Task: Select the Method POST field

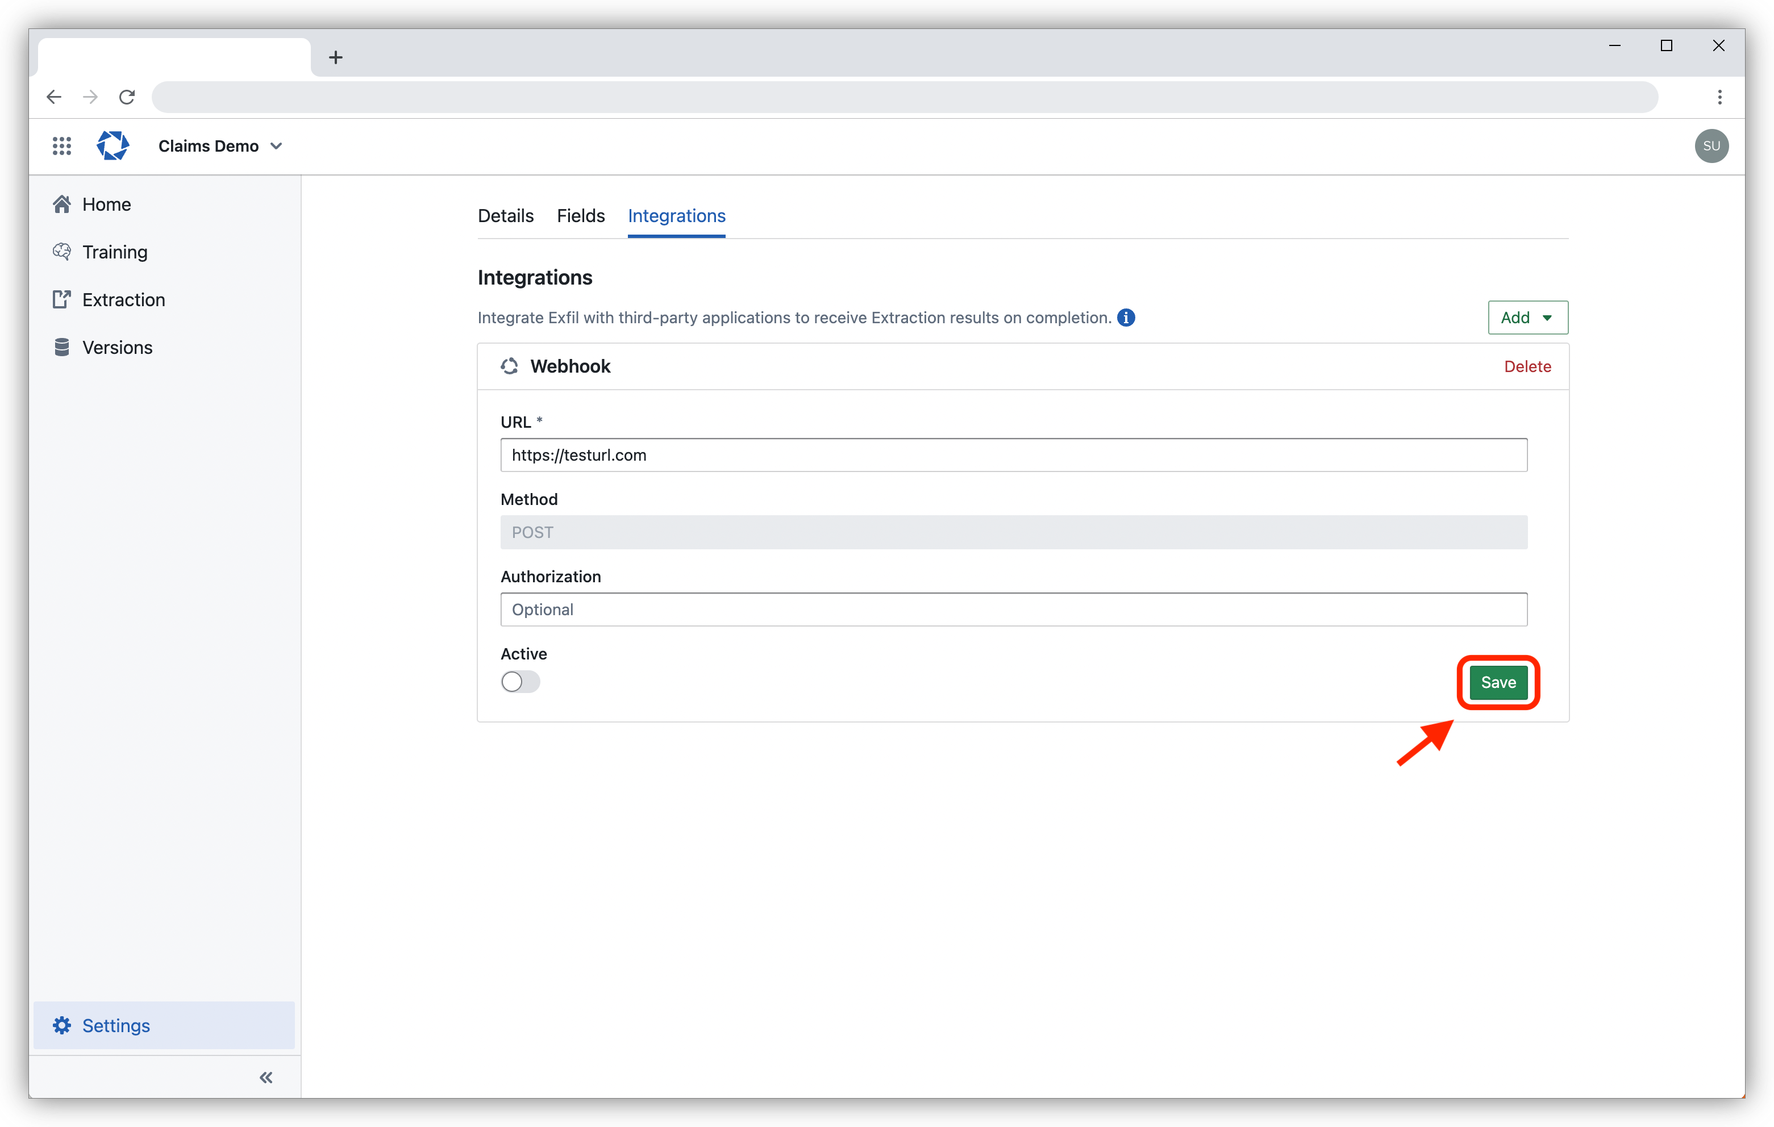Action: point(1014,531)
